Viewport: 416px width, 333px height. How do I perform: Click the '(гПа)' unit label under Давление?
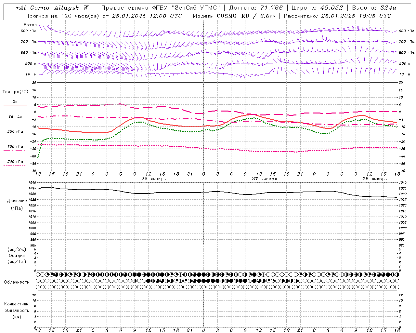[17, 208]
